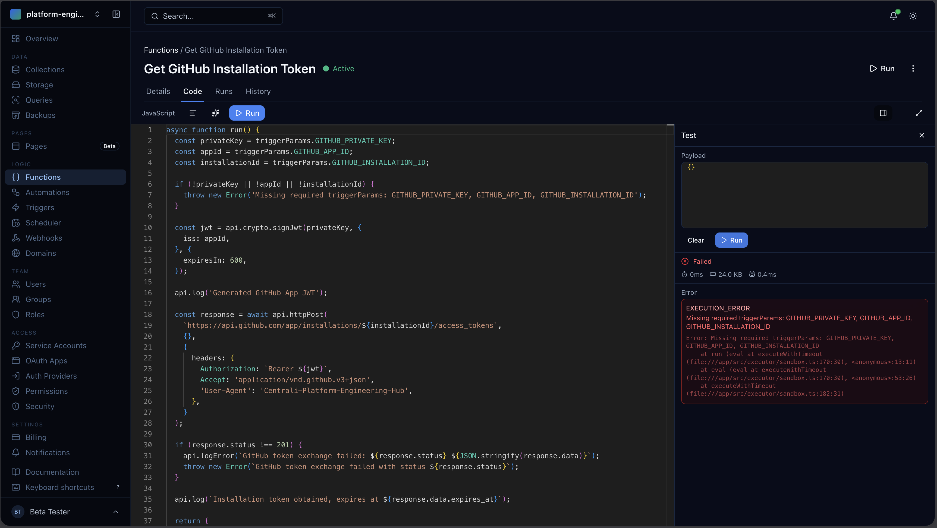Close the Test panel
Screen dimensions: 937x528
point(922,135)
